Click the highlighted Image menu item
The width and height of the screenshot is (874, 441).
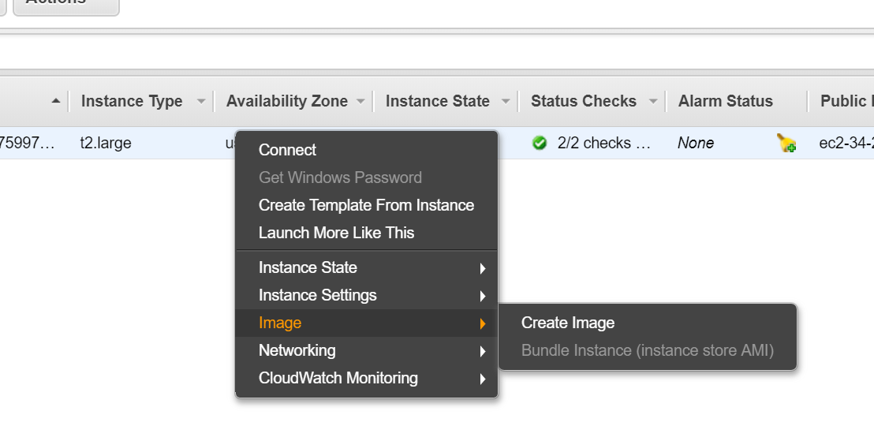(280, 323)
